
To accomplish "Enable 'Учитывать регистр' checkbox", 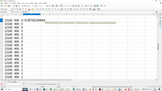I will [x=46, y=84].
